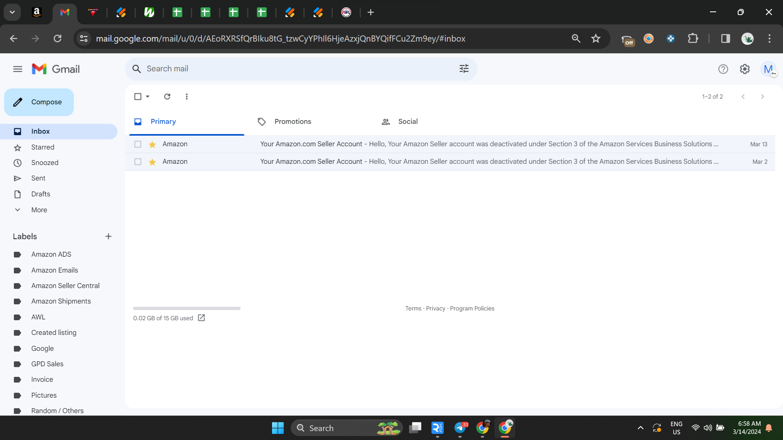The image size is (783, 440).
Task: Click the Terms link
Action: (x=413, y=309)
